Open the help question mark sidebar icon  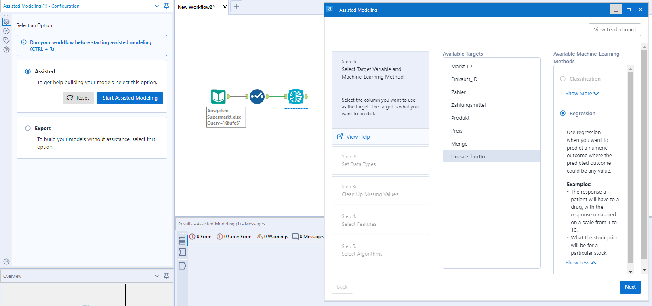tap(6, 50)
